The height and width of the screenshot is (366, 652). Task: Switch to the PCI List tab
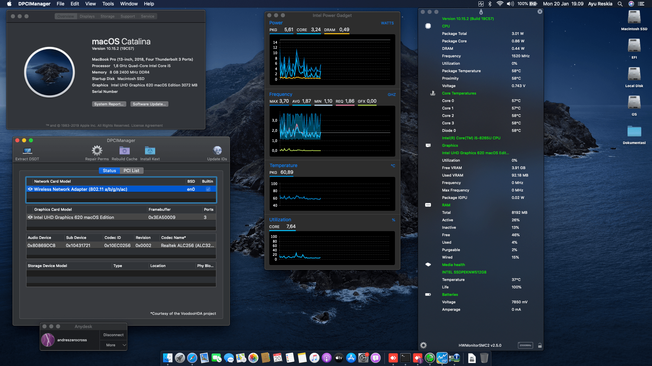point(132,170)
